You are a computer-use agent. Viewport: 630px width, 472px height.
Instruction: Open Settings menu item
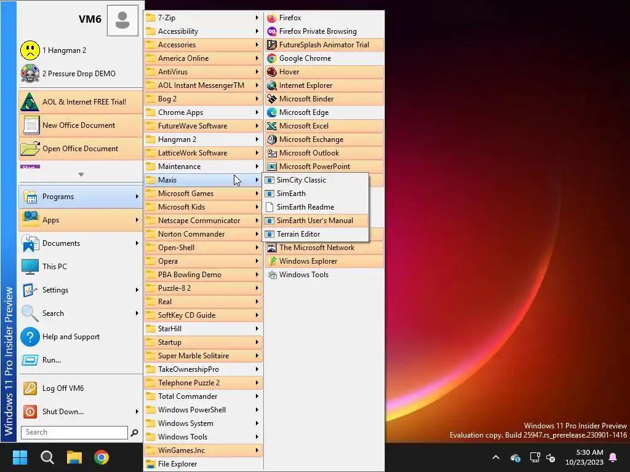(81, 290)
